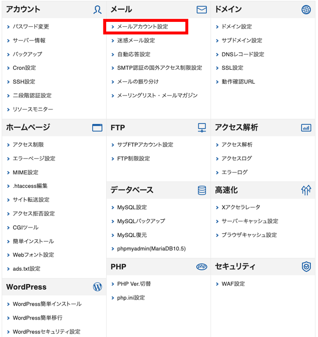The width and height of the screenshot is (318, 337).
Task: Select PHP Ver.切替 option
Action: [x=134, y=284]
